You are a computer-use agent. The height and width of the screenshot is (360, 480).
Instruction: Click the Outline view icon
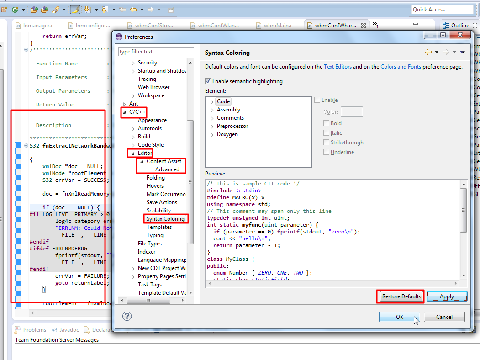click(446, 26)
